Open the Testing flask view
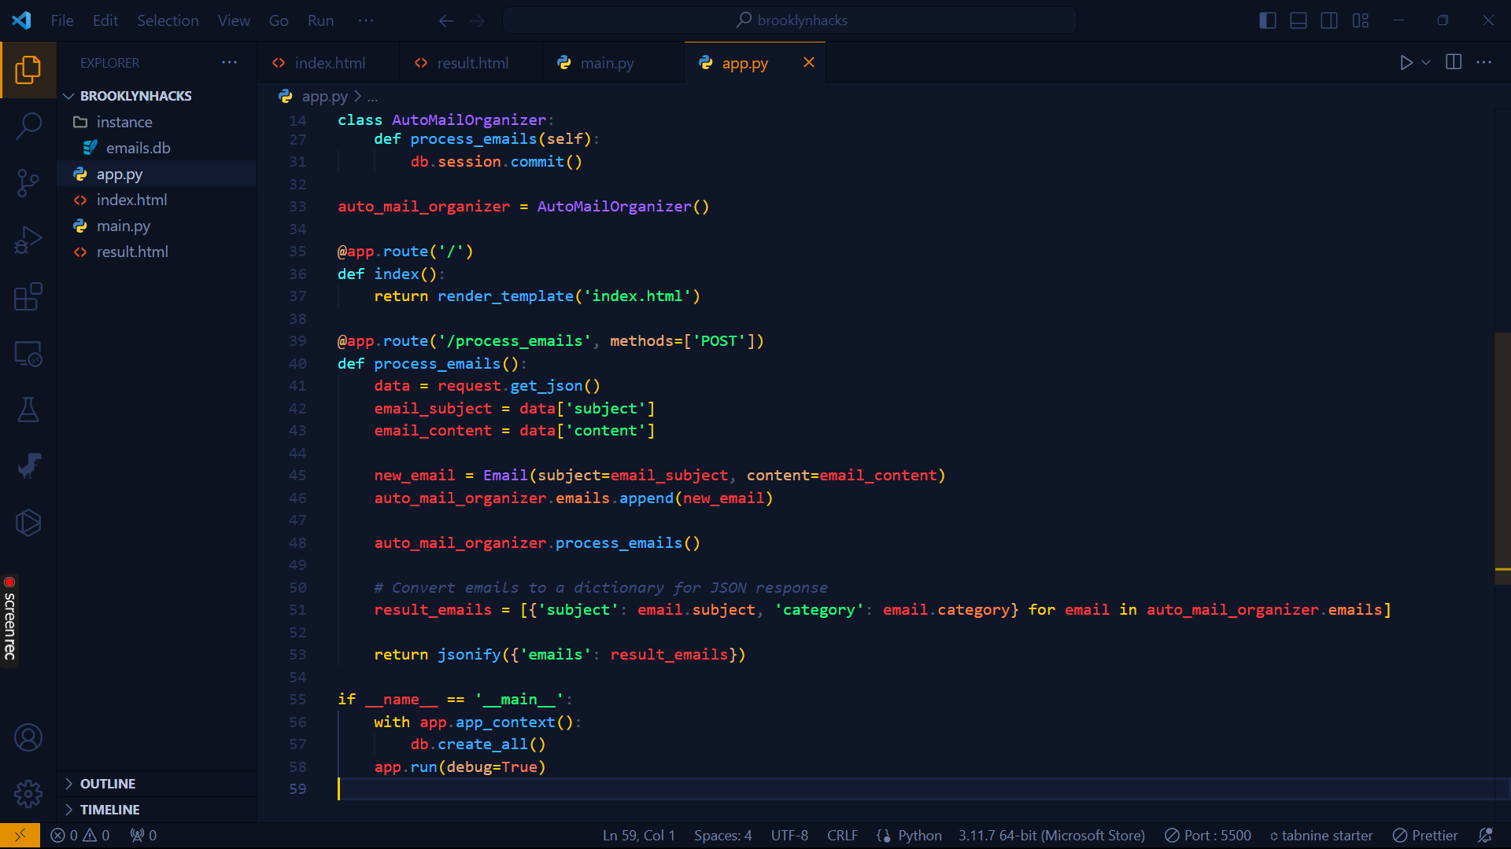The height and width of the screenshot is (849, 1511). pos(28,410)
